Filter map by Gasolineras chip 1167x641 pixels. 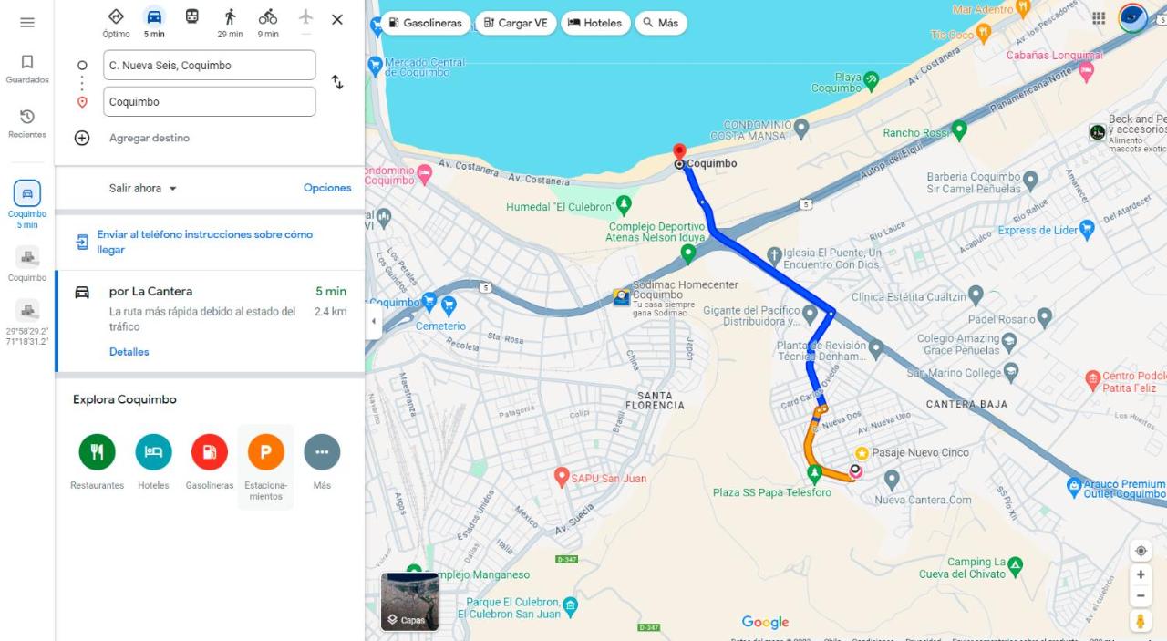pyautogui.click(x=425, y=23)
